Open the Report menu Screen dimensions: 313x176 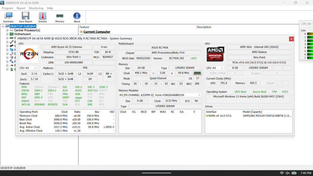[21, 8]
